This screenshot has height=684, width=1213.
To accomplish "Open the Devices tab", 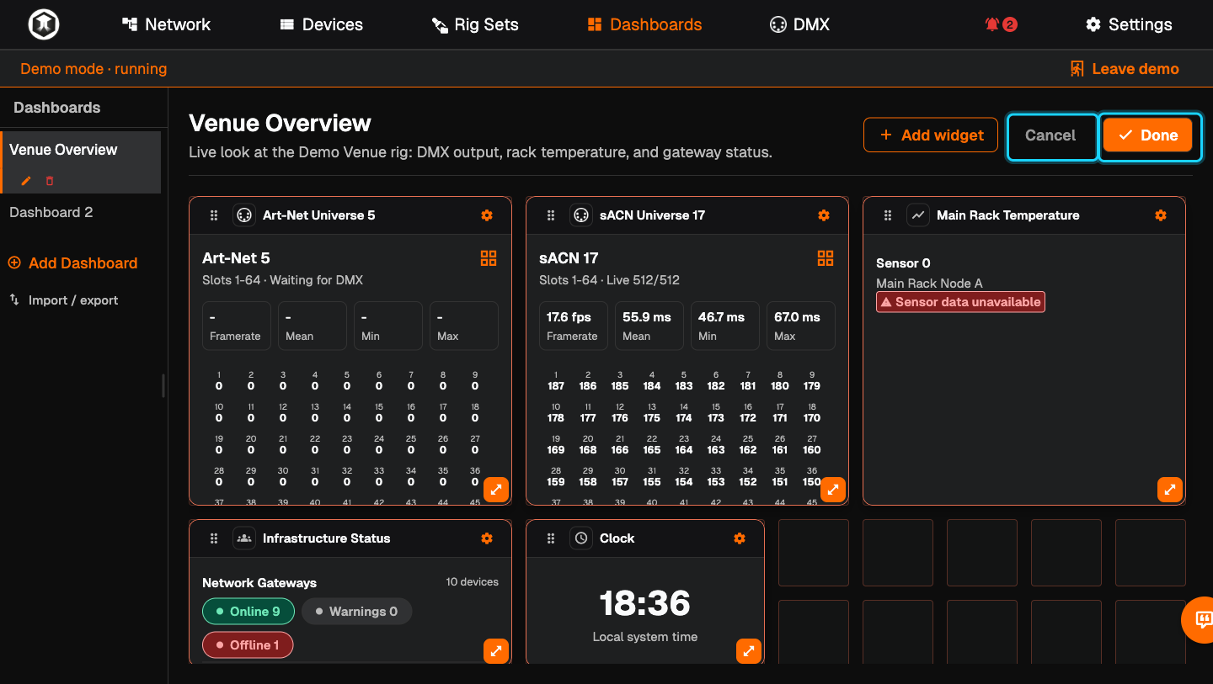I will (x=321, y=24).
